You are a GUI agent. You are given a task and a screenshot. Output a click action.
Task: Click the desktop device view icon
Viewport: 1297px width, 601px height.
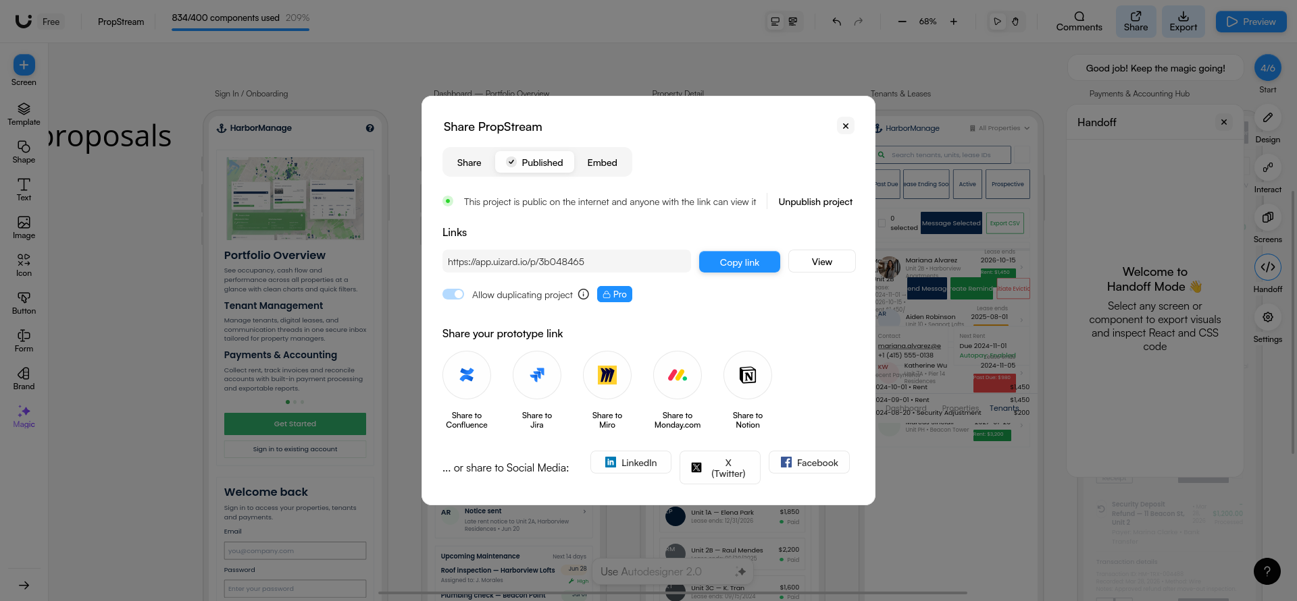(775, 22)
